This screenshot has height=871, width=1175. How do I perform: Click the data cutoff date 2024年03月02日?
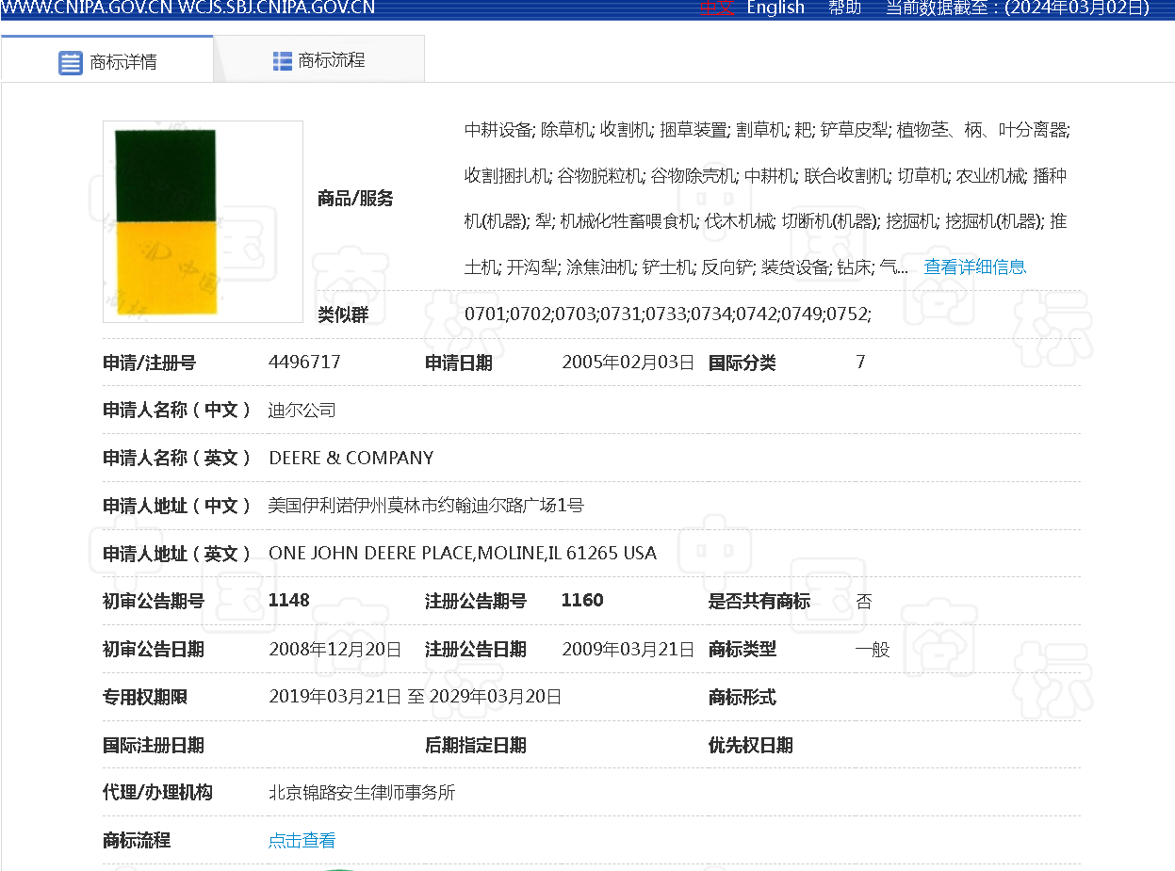pos(1077,8)
